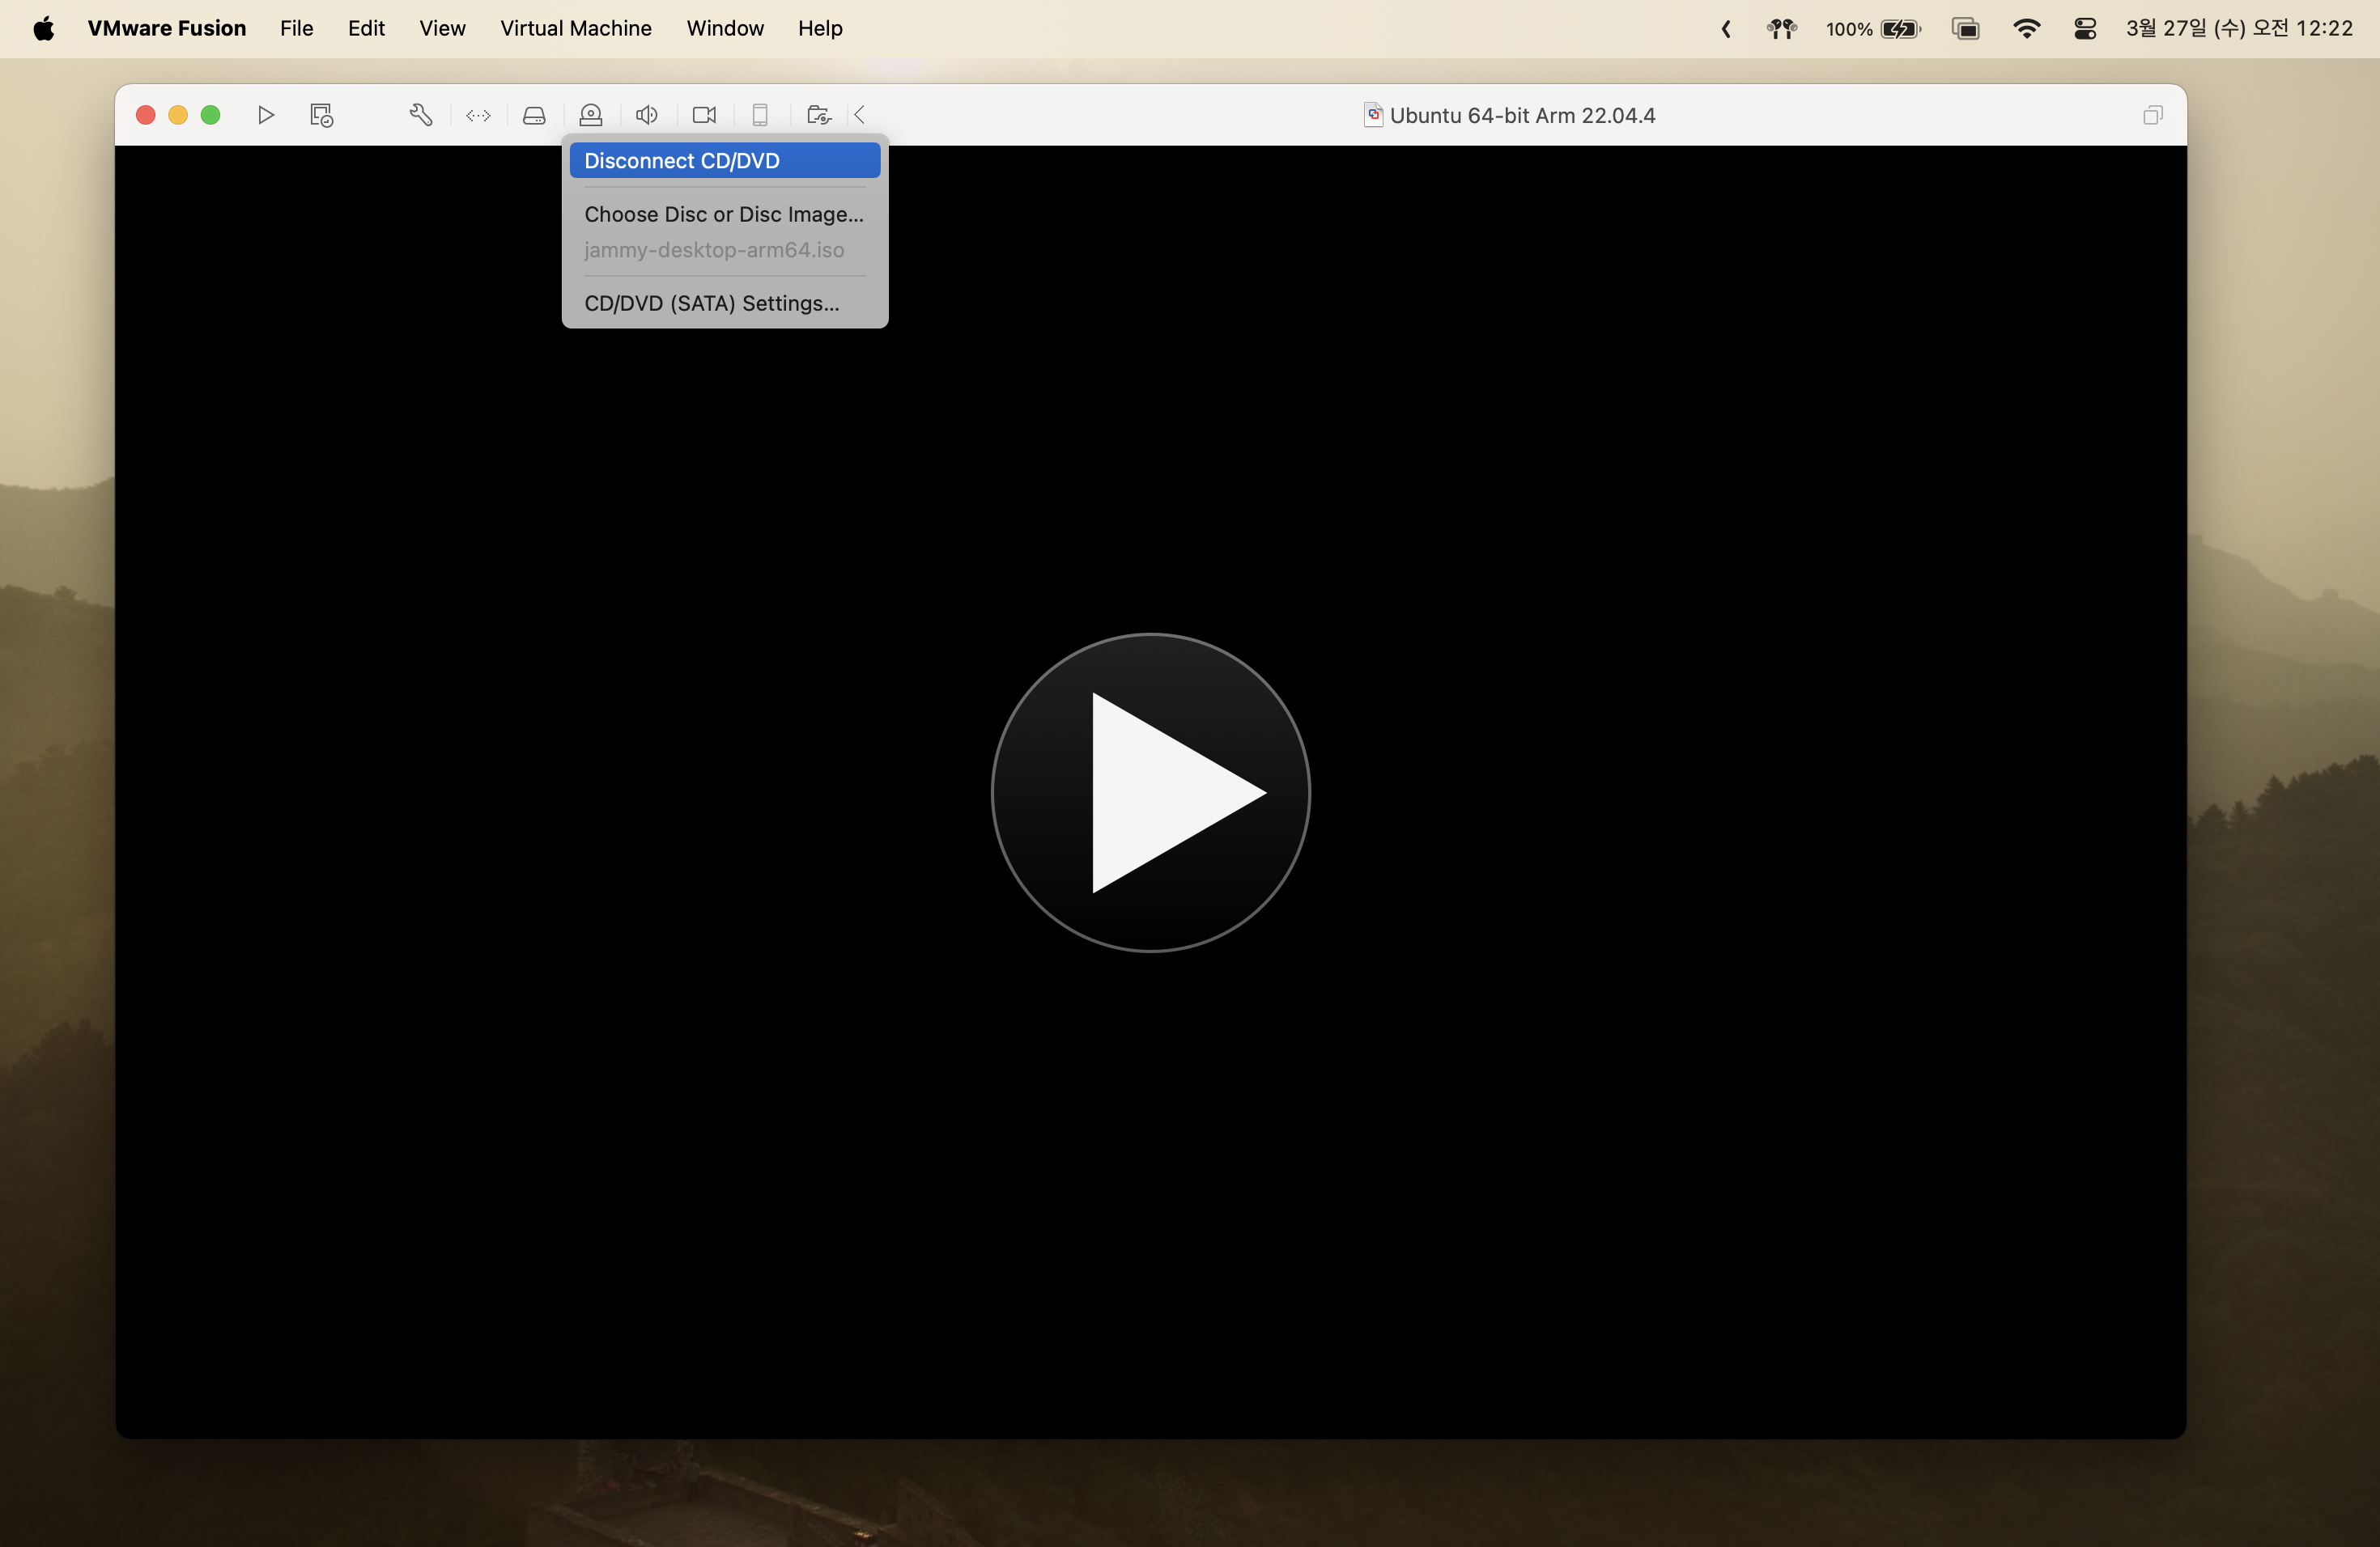Open the View menu
Screen dimensions: 2380x1547
pyautogui.click(x=442, y=28)
